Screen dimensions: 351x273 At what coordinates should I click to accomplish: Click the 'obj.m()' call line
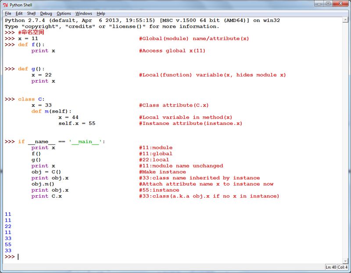click(x=43, y=184)
